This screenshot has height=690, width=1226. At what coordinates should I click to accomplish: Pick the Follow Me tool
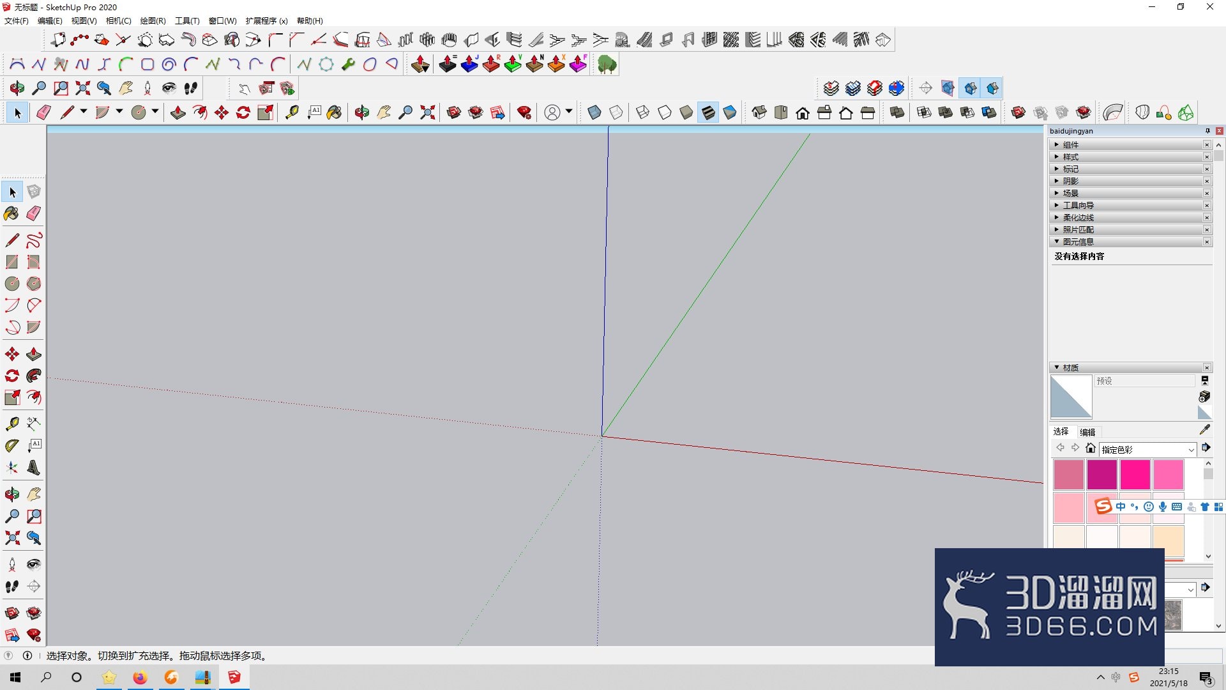coord(34,376)
